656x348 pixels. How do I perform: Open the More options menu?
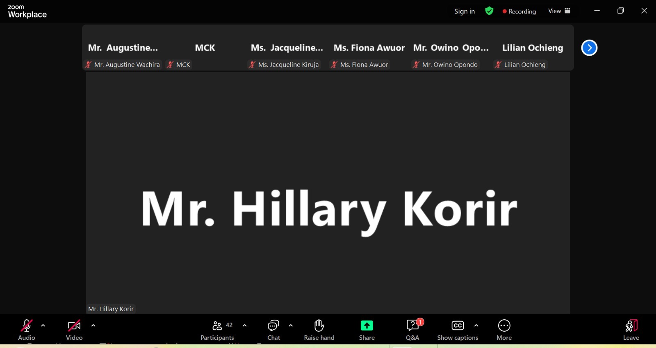[504, 330]
